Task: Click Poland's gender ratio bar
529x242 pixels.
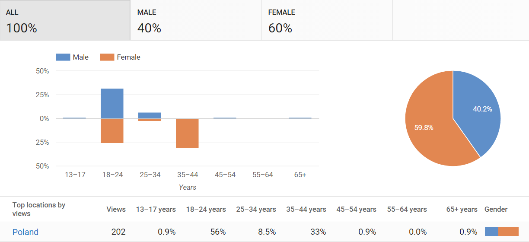Action: [501, 232]
